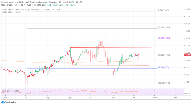Click the 61.80%(11.11) Fibonacci level label

tap(164, 55)
